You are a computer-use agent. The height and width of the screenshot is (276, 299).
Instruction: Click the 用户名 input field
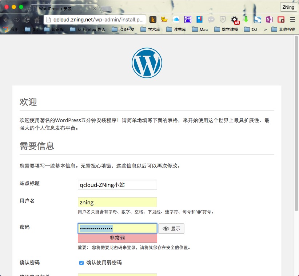click(117, 202)
